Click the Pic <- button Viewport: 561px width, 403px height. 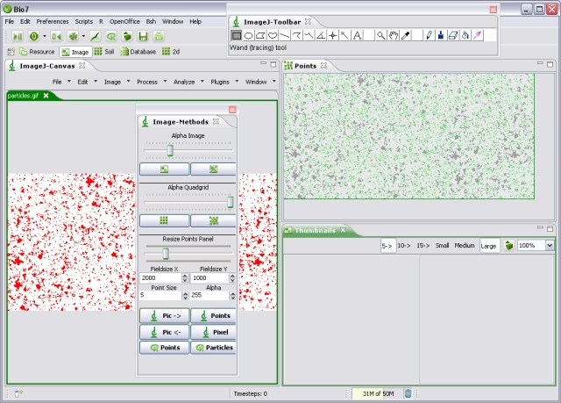(164, 332)
